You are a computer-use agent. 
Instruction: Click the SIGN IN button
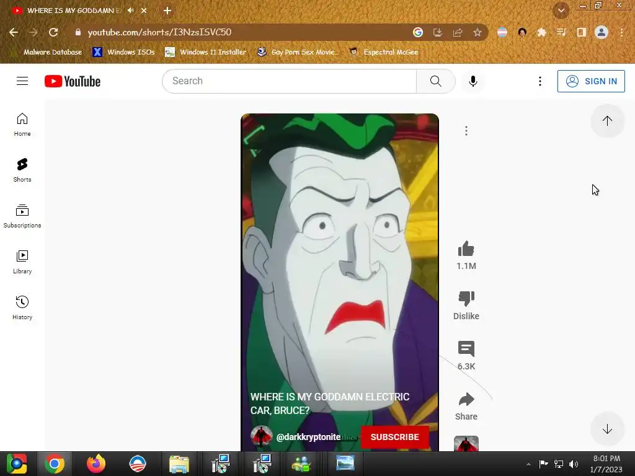click(591, 81)
